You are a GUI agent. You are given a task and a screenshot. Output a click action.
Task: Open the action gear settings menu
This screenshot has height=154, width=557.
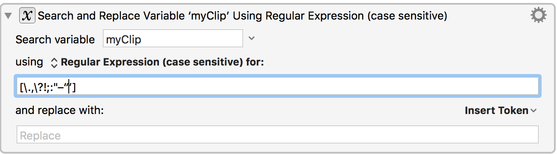click(x=538, y=16)
